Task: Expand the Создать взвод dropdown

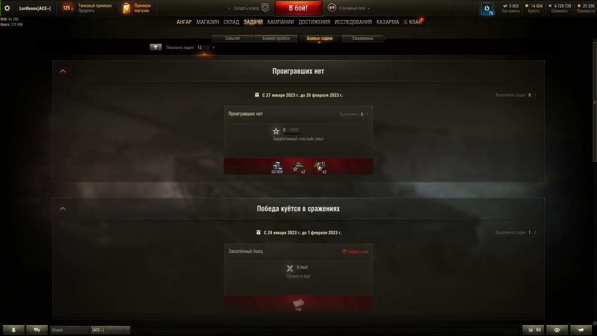Action: pyautogui.click(x=244, y=8)
